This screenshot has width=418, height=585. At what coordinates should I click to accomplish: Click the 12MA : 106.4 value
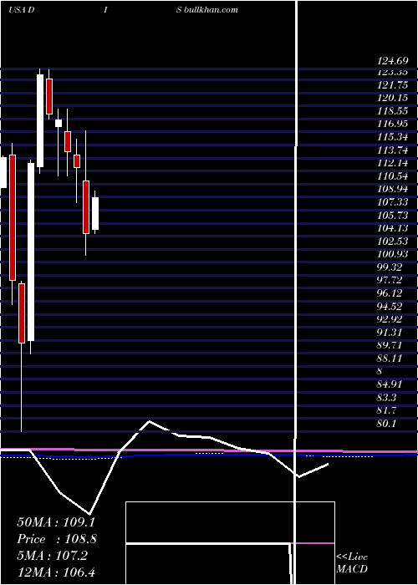[x=56, y=572]
